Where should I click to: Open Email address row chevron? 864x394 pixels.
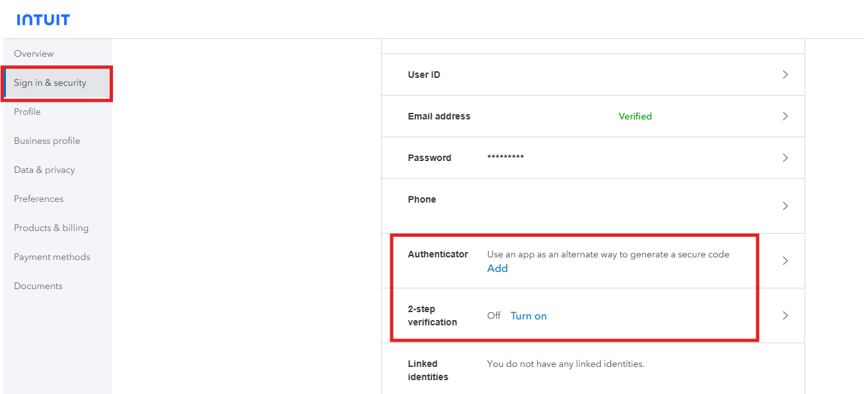(x=785, y=116)
